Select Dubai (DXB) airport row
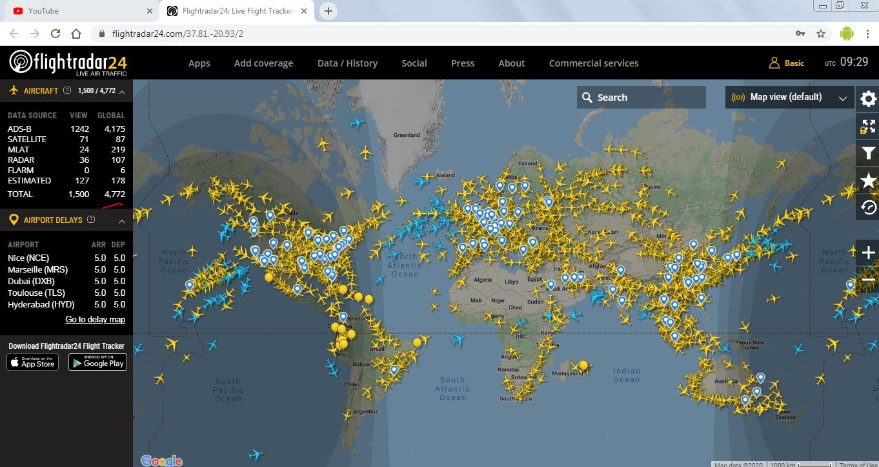Viewport: 879px width, 467px height. 66,281
